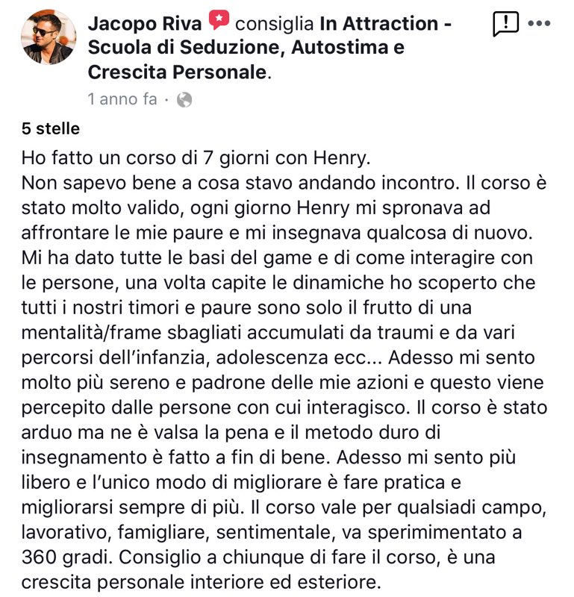
Task: Click the line starting 'arduo ma ne è valsa'
Action: [x=231, y=433]
